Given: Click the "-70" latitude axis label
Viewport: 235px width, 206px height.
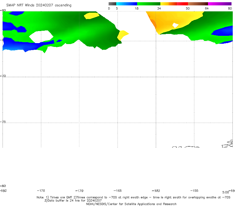Looking at the screenshot, I should pyautogui.click(x=3, y=76).
